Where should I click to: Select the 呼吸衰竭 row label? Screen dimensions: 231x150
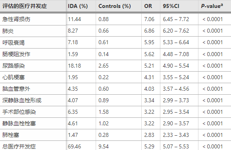click(13, 43)
